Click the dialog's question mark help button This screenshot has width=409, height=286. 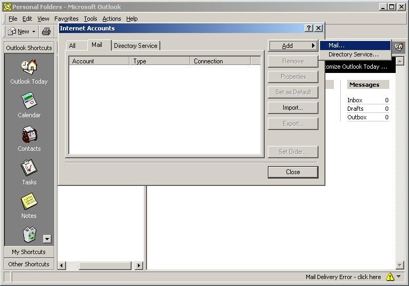(x=309, y=28)
